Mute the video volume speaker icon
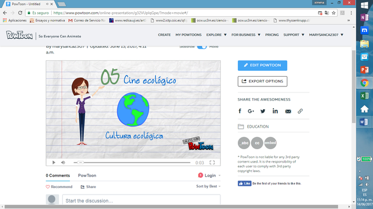Image resolution: width=373 pixels, height=209 pixels. click(63, 163)
